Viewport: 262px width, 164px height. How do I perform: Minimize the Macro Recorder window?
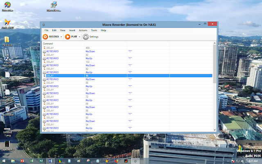point(199,24)
